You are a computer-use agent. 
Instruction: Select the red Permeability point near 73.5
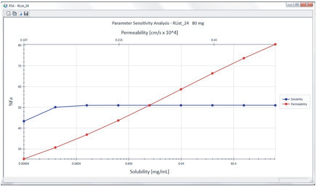tap(244, 58)
